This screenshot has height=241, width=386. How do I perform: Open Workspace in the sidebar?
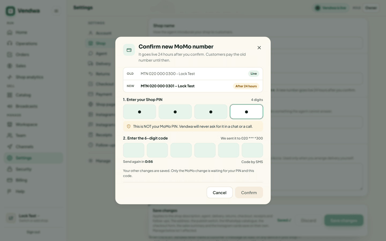pyautogui.click(x=34, y=125)
